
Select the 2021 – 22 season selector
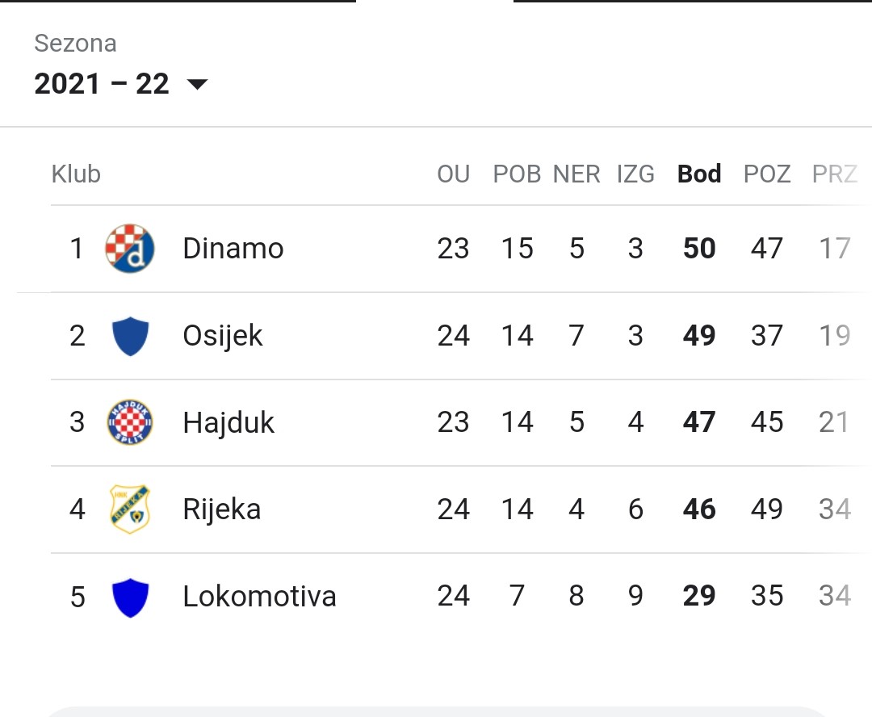[x=120, y=84]
